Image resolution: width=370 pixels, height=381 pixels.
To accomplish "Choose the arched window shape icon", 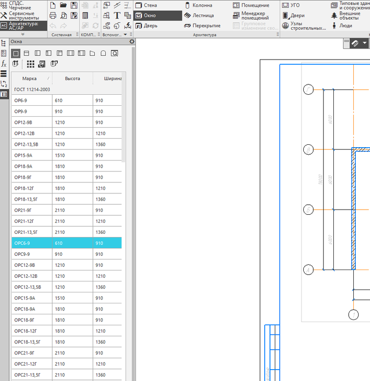I will (x=103, y=53).
